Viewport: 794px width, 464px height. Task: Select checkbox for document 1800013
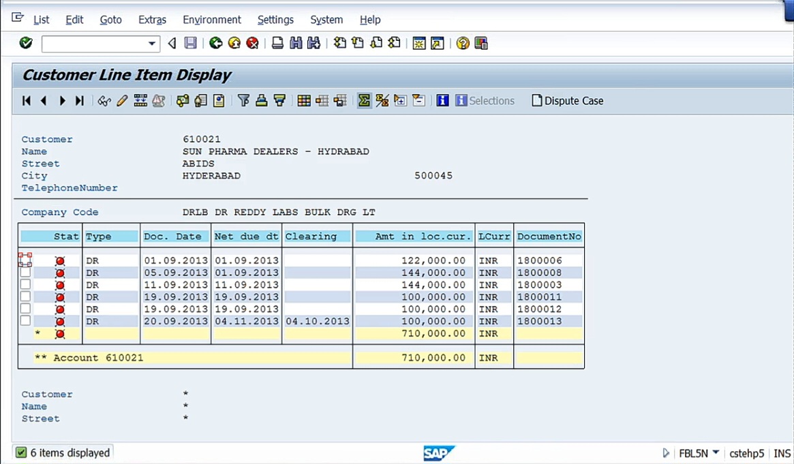click(x=25, y=321)
